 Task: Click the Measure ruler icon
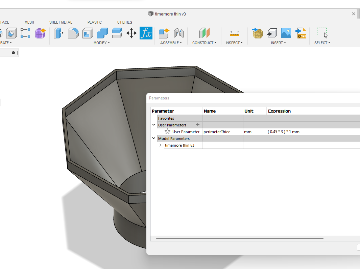pyautogui.click(x=234, y=33)
